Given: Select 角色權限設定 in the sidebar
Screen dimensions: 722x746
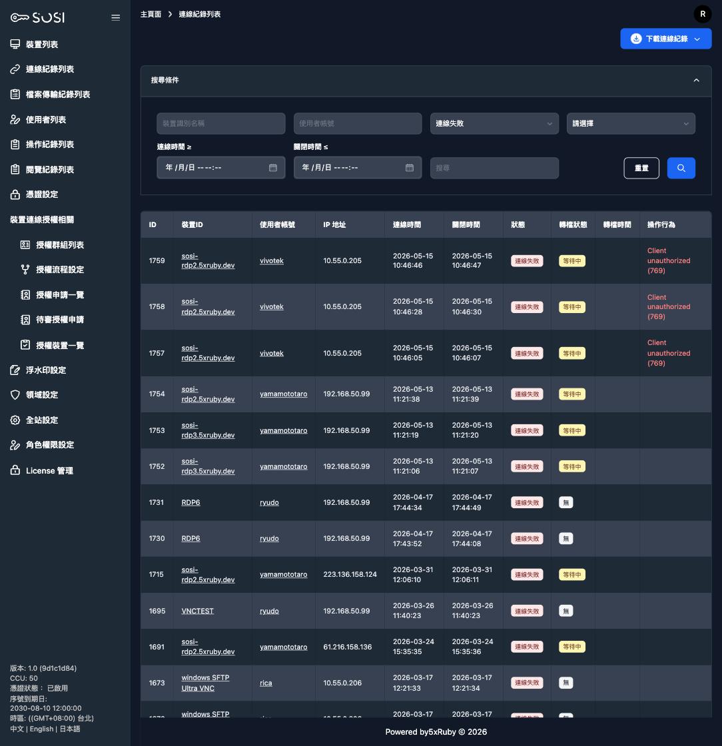Looking at the screenshot, I should [x=50, y=445].
